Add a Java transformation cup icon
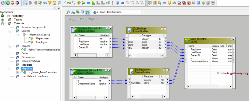The width and height of the screenshot is (249, 101). pyautogui.click(x=174, y=3)
